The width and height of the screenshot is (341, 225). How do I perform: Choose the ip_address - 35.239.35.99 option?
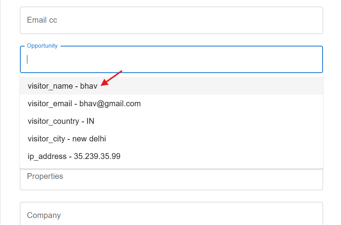click(x=171, y=156)
